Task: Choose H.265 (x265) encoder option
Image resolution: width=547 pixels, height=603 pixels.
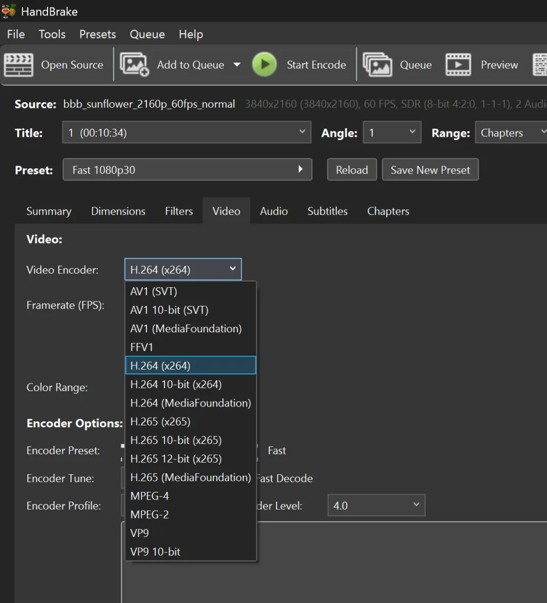Action: point(191,421)
